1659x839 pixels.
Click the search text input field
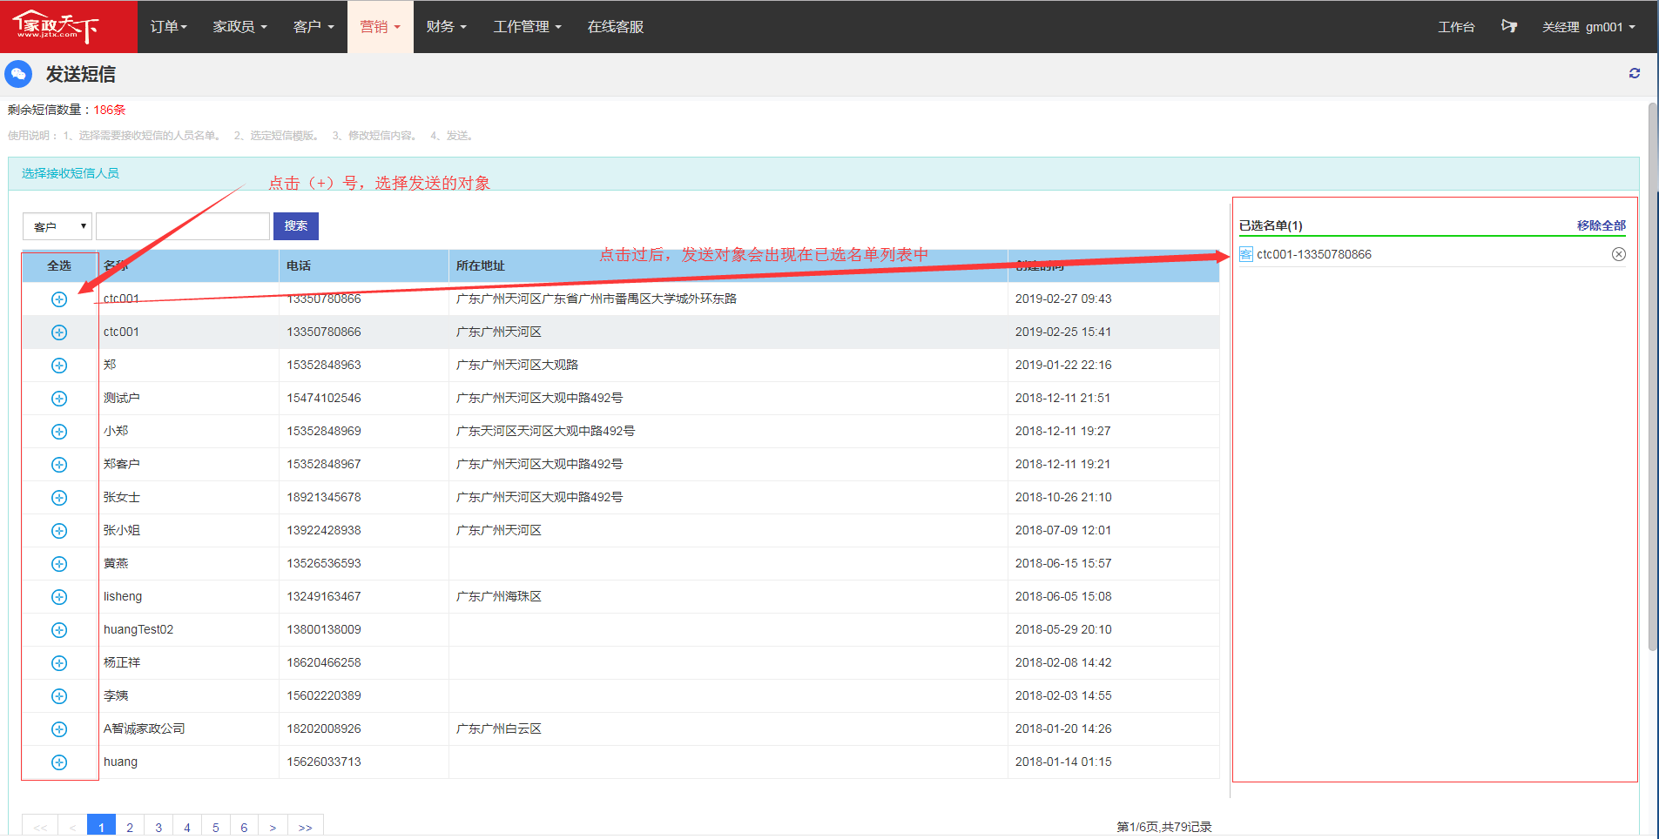click(183, 226)
